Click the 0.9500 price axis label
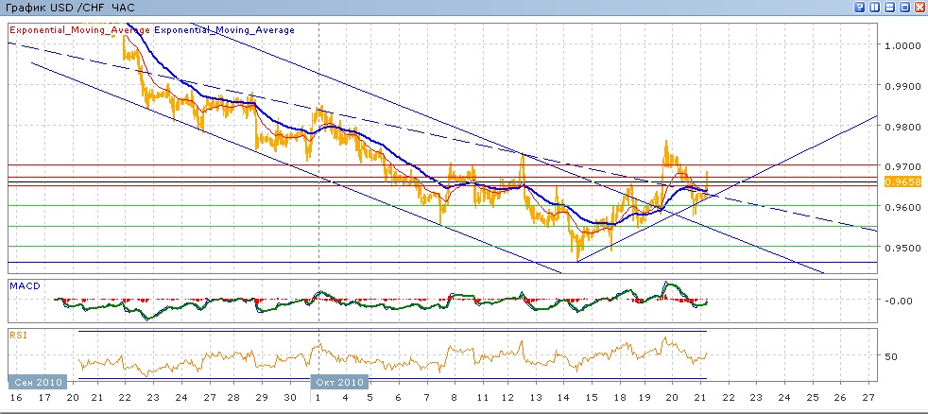This screenshot has height=414, width=928. coord(900,249)
